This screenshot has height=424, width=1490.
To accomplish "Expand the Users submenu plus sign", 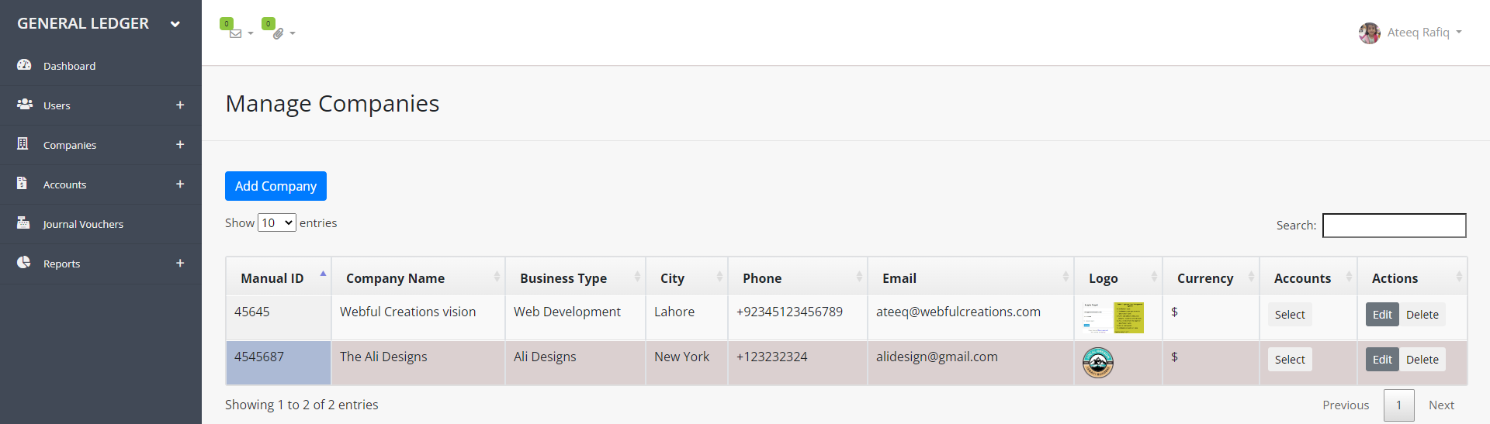I will point(180,105).
